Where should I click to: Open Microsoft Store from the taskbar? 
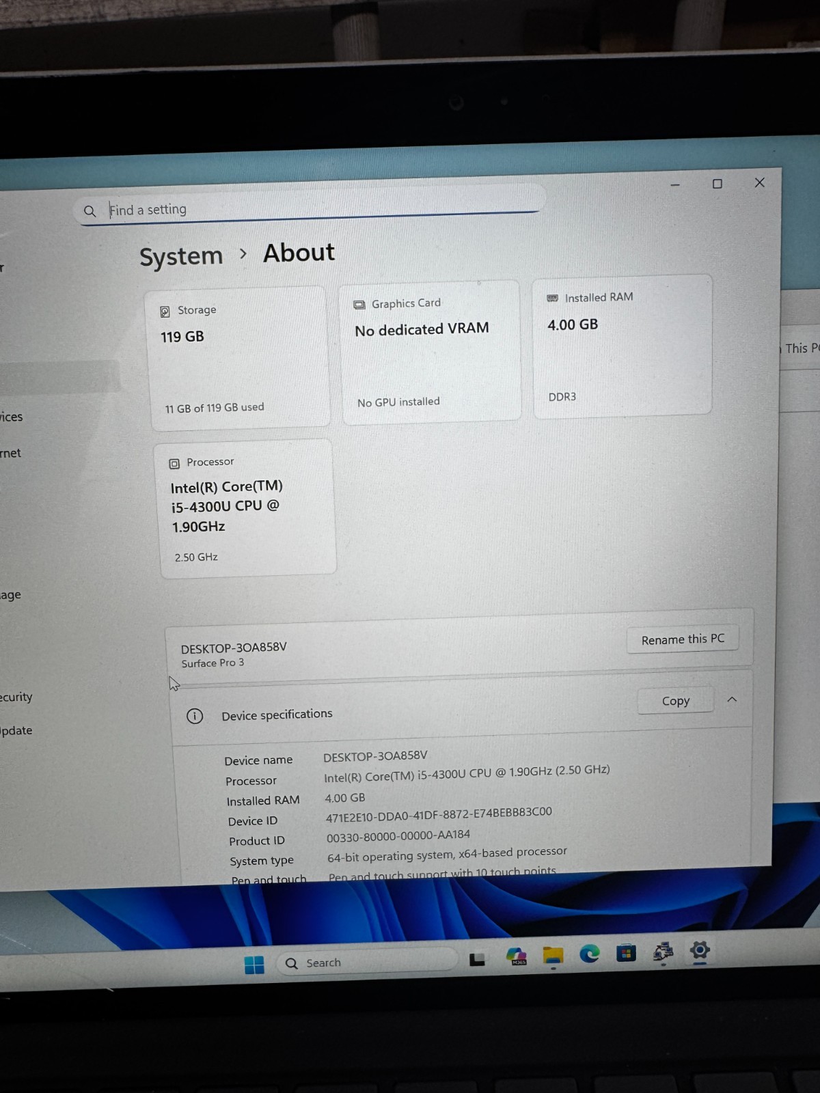[x=626, y=952]
